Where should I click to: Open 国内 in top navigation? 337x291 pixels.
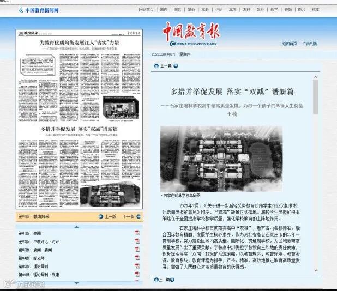click(x=164, y=10)
